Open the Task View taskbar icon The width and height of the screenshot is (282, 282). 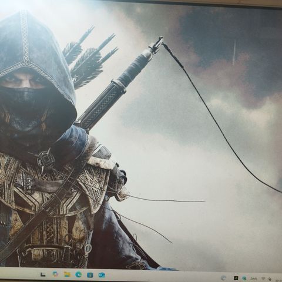point(43,274)
